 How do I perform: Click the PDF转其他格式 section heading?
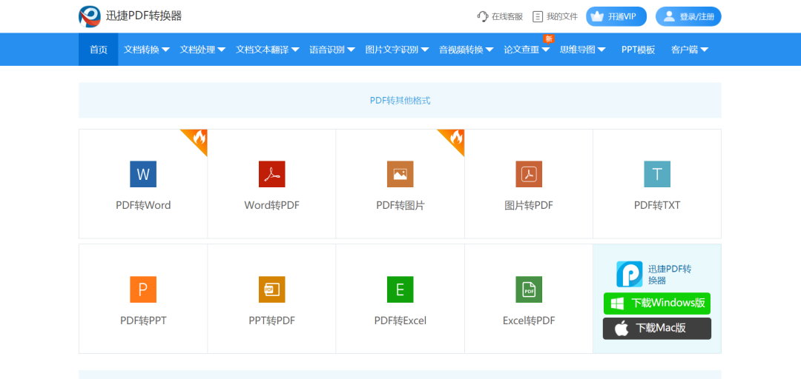tap(400, 101)
